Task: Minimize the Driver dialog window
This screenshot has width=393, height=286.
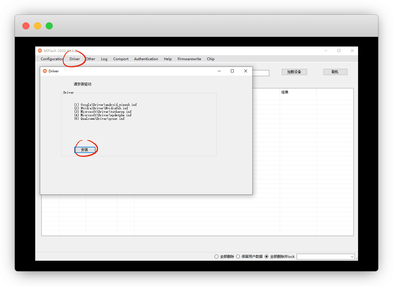Action: coord(219,71)
